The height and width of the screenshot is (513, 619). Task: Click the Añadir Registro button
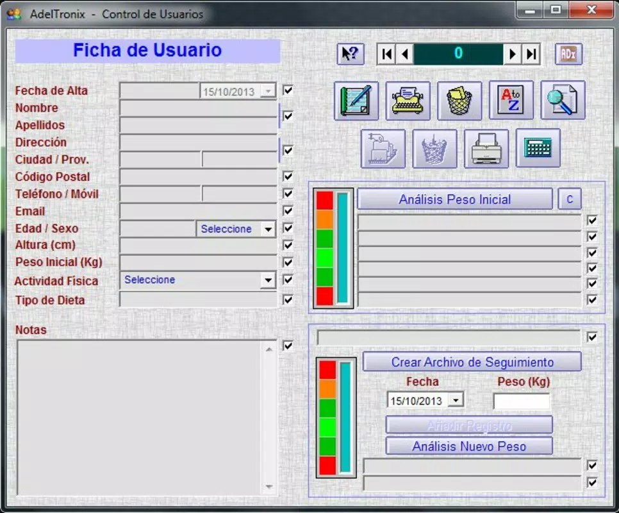click(x=469, y=425)
